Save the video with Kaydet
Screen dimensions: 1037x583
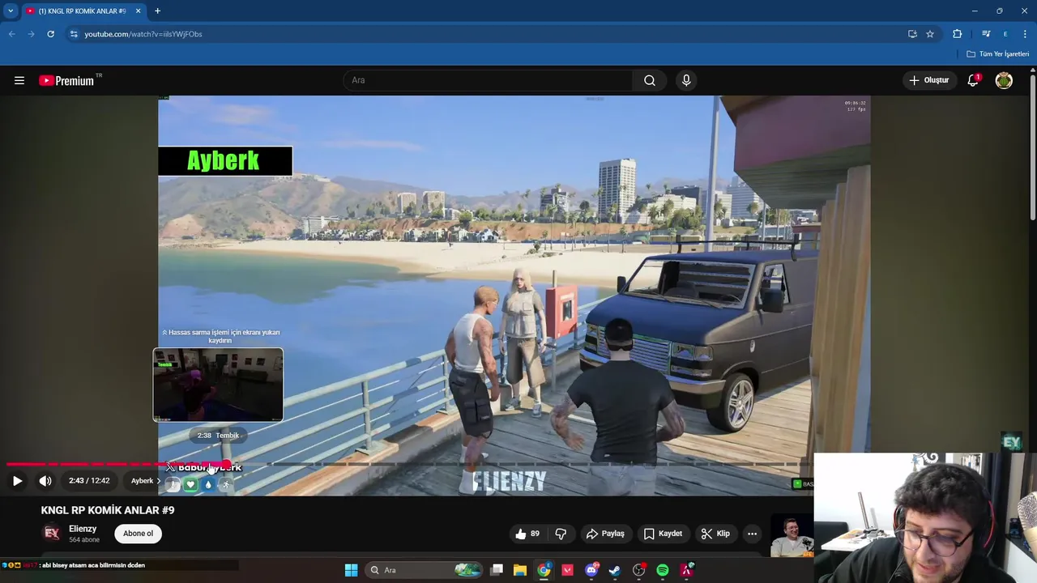pyautogui.click(x=663, y=534)
